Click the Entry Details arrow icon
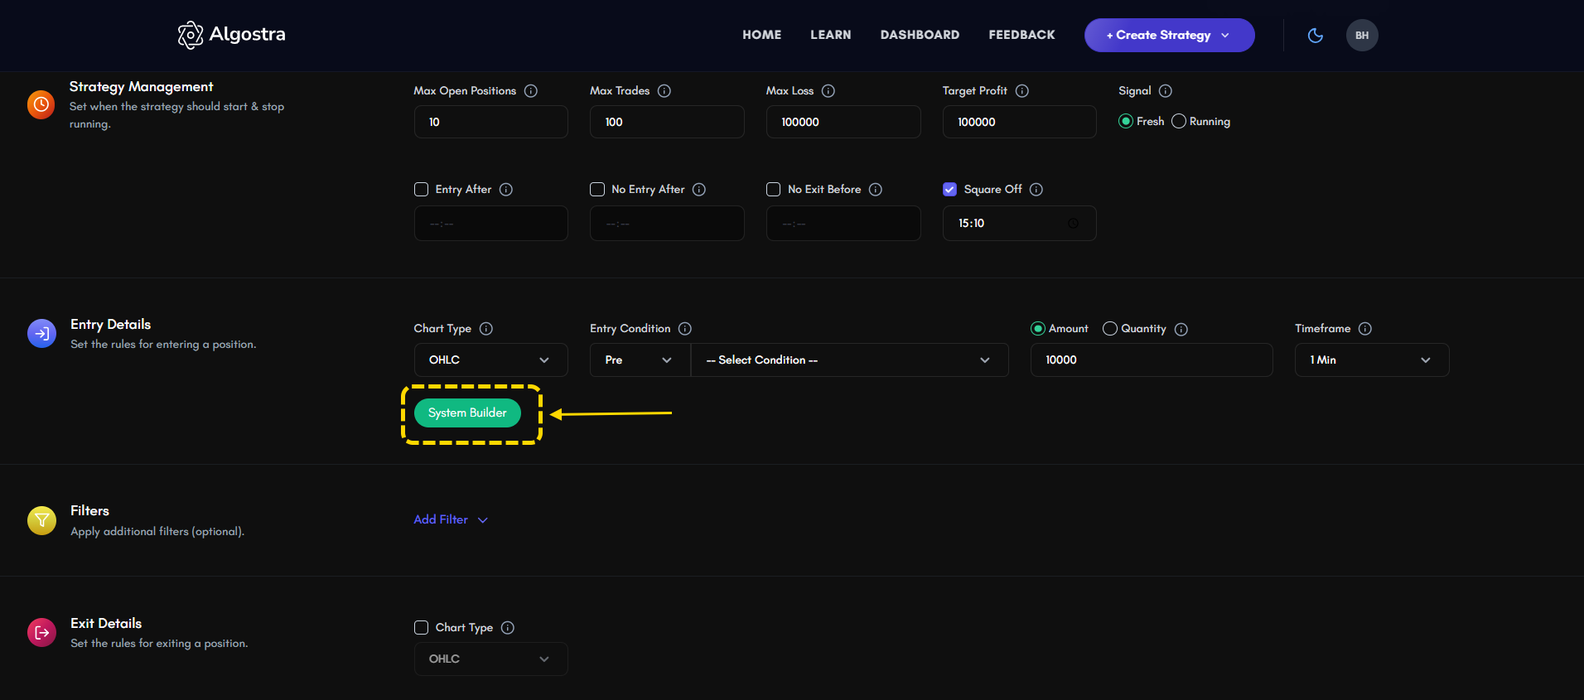This screenshot has height=700, width=1584. [41, 333]
